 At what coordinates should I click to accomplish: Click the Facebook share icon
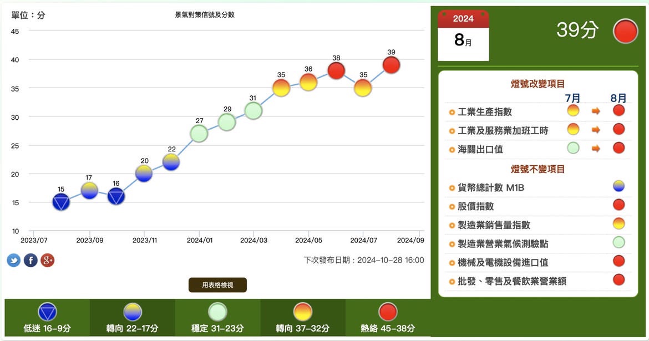coord(31,260)
